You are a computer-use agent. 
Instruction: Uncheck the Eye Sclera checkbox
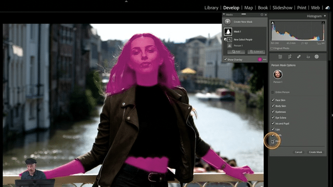pyautogui.click(x=273, y=118)
